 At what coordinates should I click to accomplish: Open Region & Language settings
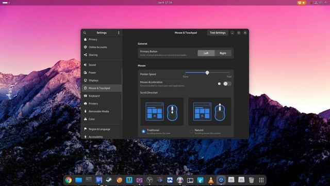(102, 129)
